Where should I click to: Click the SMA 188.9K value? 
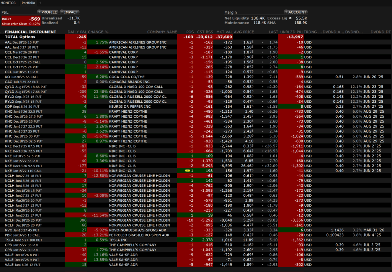click(301, 23)
